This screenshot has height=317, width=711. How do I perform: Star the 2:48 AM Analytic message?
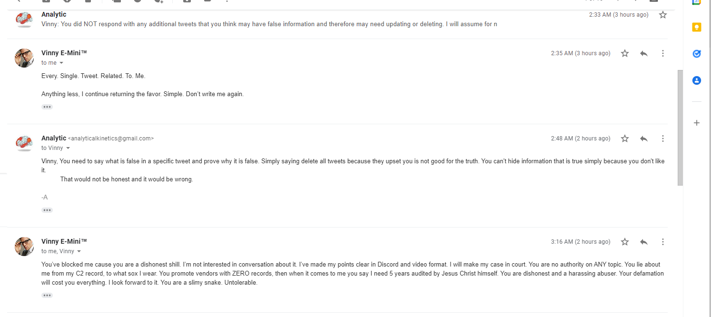[625, 139]
